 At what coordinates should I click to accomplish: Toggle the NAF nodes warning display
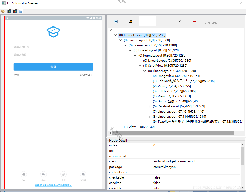click(x=131, y=21)
